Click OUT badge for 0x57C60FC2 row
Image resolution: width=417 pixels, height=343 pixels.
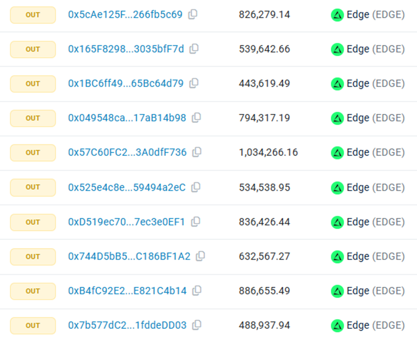(x=33, y=153)
